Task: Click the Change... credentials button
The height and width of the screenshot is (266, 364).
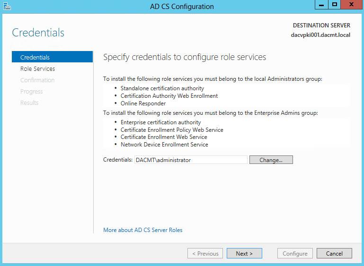Action: coord(271,160)
